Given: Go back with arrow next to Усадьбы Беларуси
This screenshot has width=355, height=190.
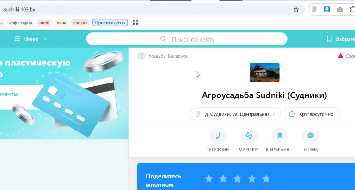Looking at the screenshot, I should pos(141,56).
